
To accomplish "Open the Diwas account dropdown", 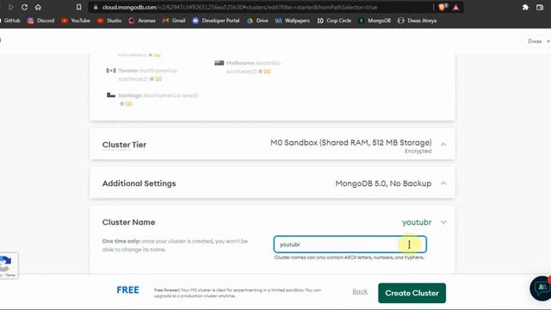I will (x=538, y=41).
